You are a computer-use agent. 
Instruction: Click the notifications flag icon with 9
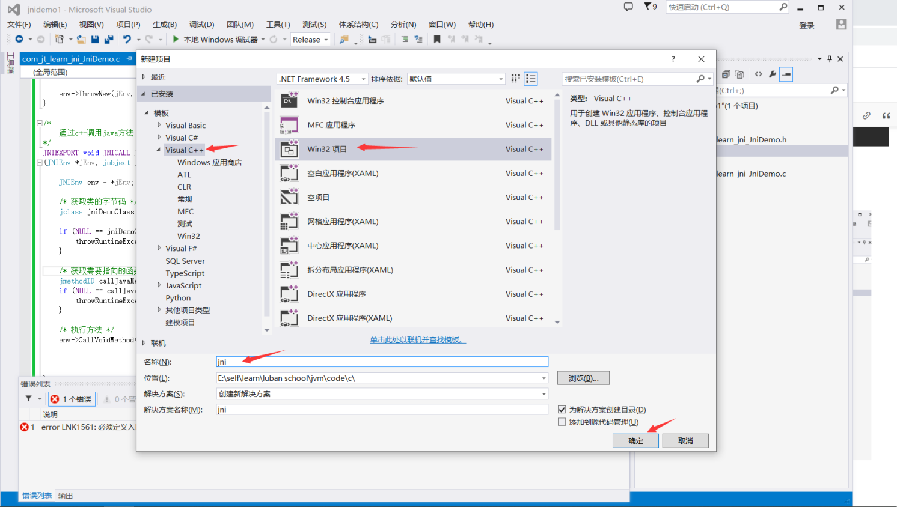point(651,7)
